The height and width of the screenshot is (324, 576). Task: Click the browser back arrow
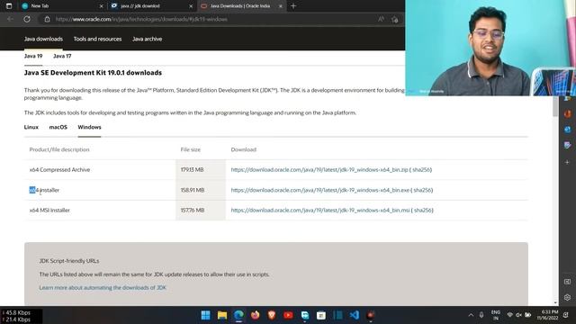[10, 19]
